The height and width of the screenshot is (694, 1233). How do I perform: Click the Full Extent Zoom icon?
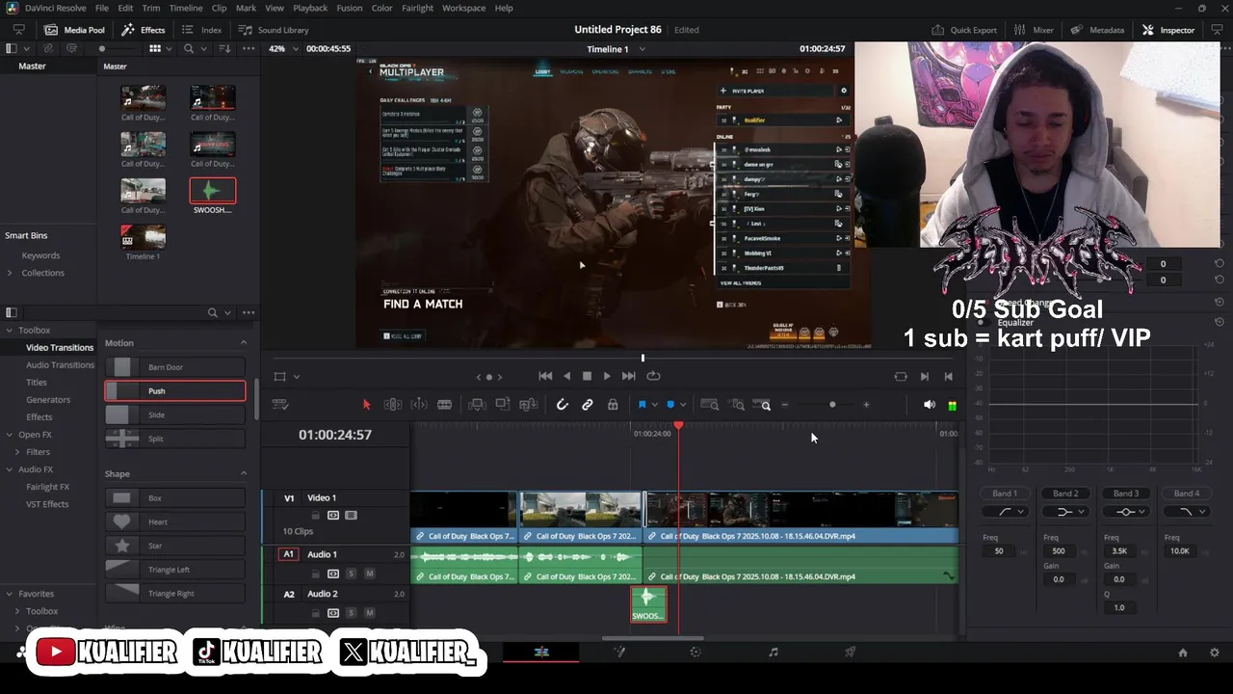[x=710, y=405]
